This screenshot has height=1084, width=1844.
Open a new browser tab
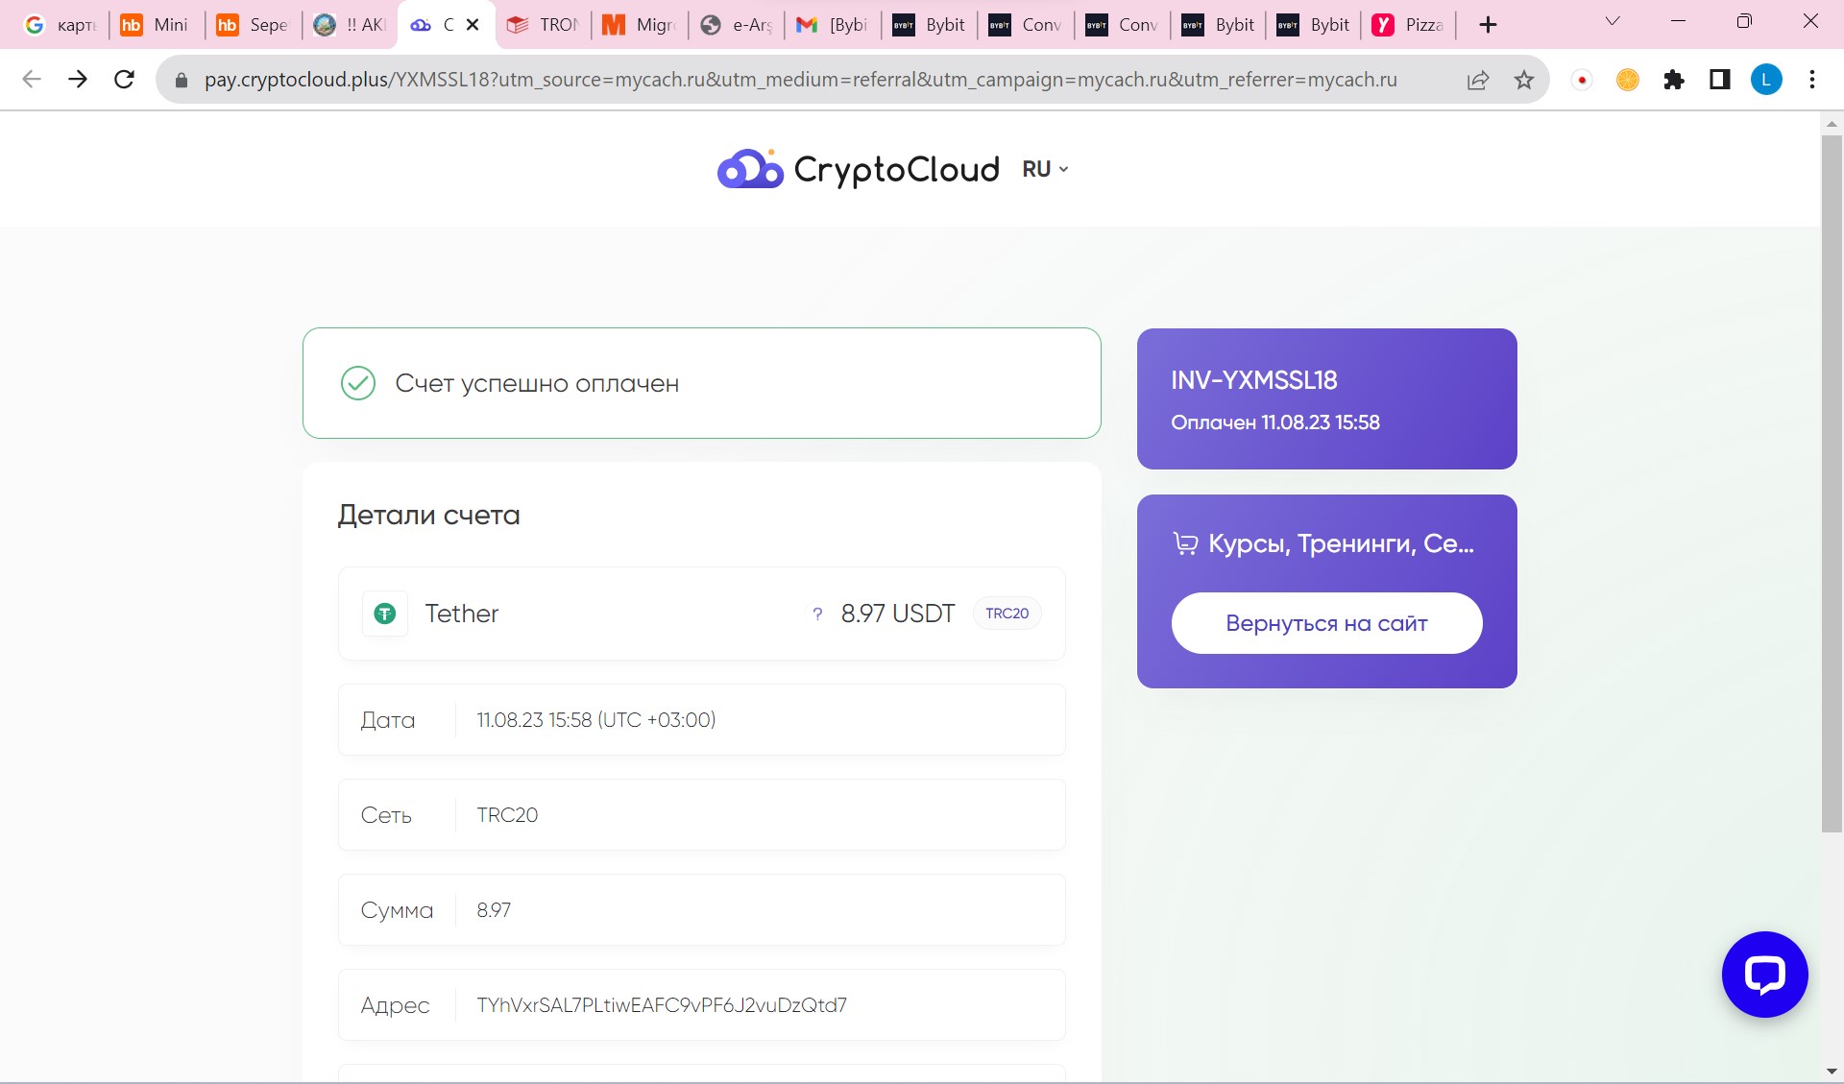tap(1488, 25)
